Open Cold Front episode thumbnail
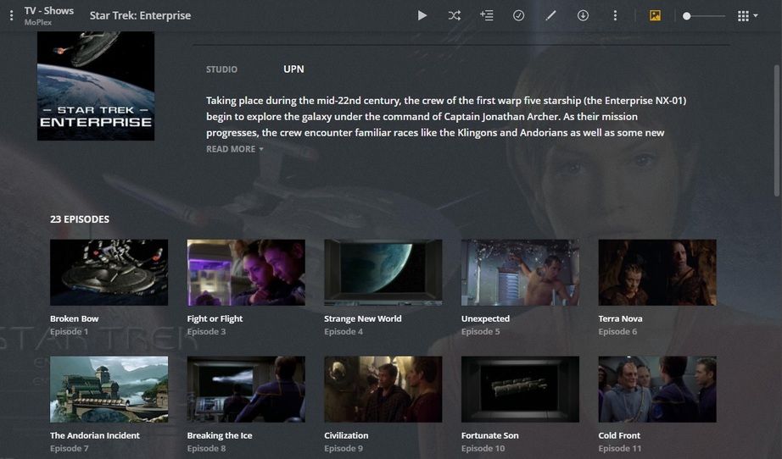Screen dimensions: 782x459 (657, 390)
